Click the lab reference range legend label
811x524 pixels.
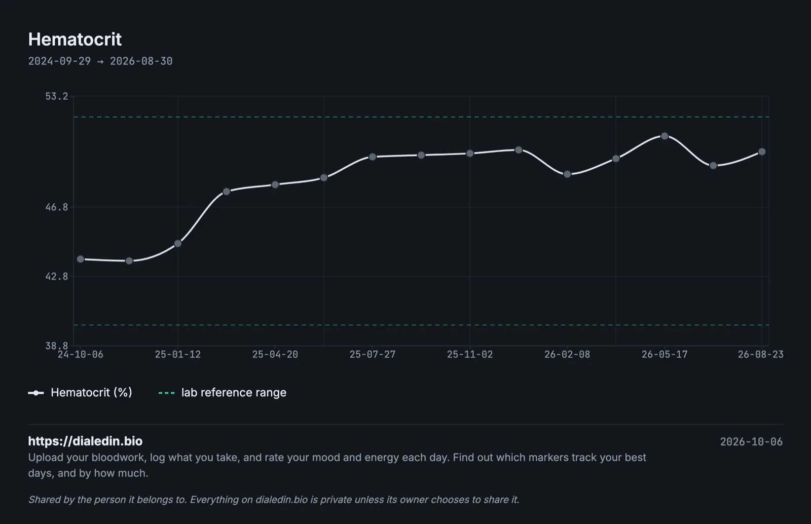point(234,393)
